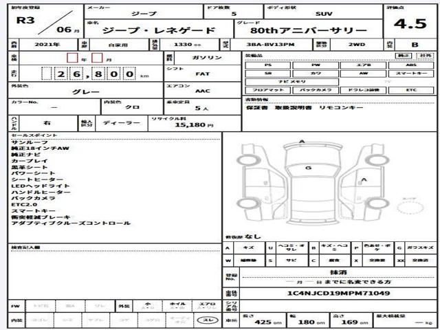
Task: Click the ETC2.0 sales point line
Action: (24, 205)
